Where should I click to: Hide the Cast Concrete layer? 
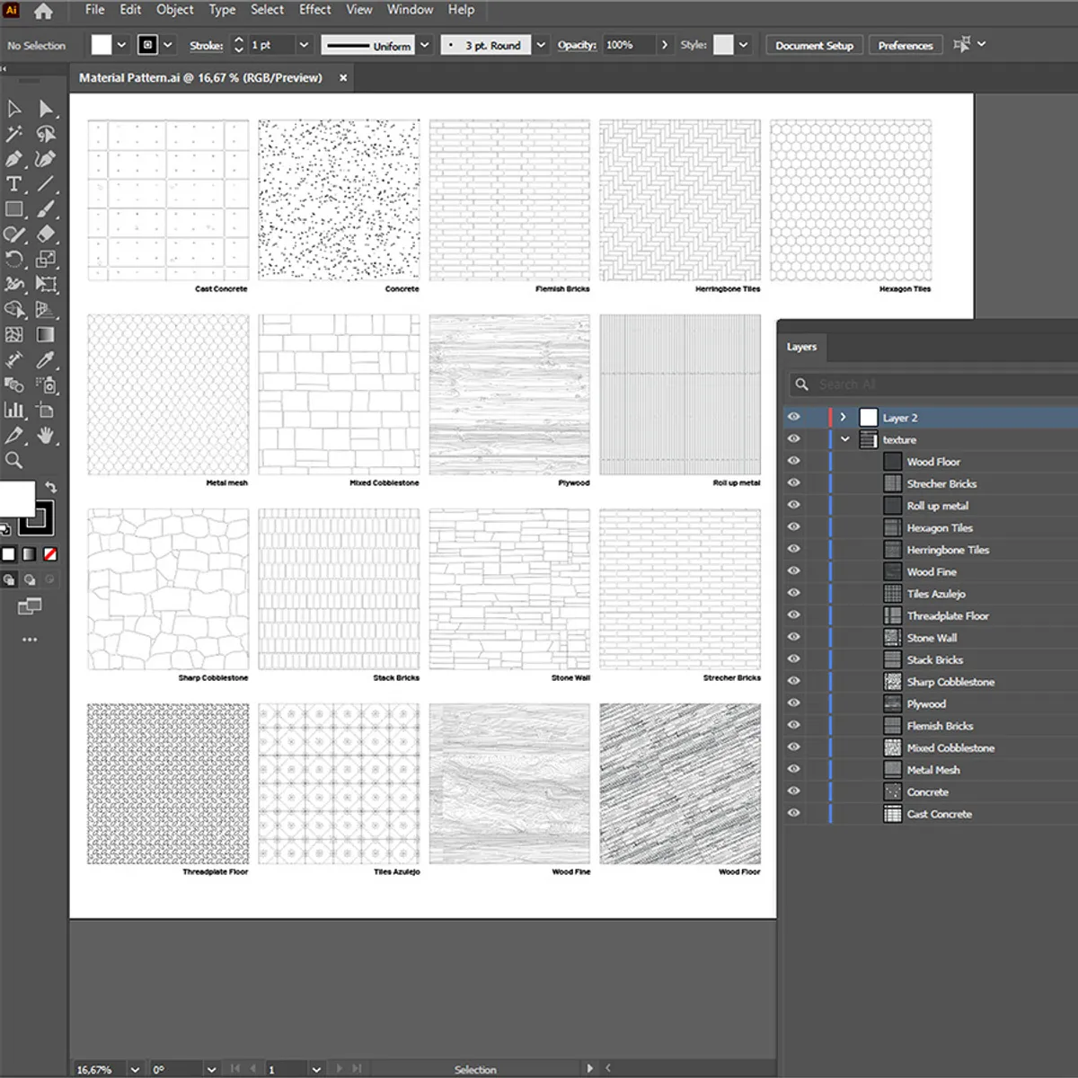[794, 813]
